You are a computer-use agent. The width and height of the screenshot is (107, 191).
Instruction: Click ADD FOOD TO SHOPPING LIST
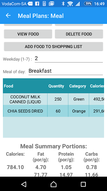pyautogui.click(x=53, y=47)
